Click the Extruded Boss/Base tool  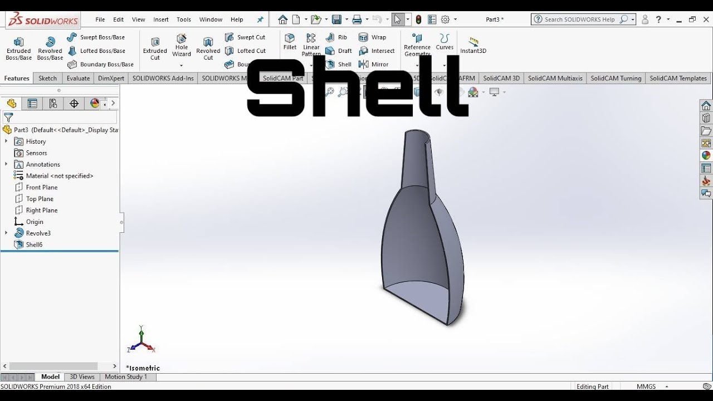point(18,48)
